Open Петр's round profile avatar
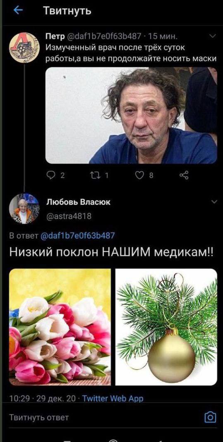This screenshot has height=442, width=223. point(24,48)
